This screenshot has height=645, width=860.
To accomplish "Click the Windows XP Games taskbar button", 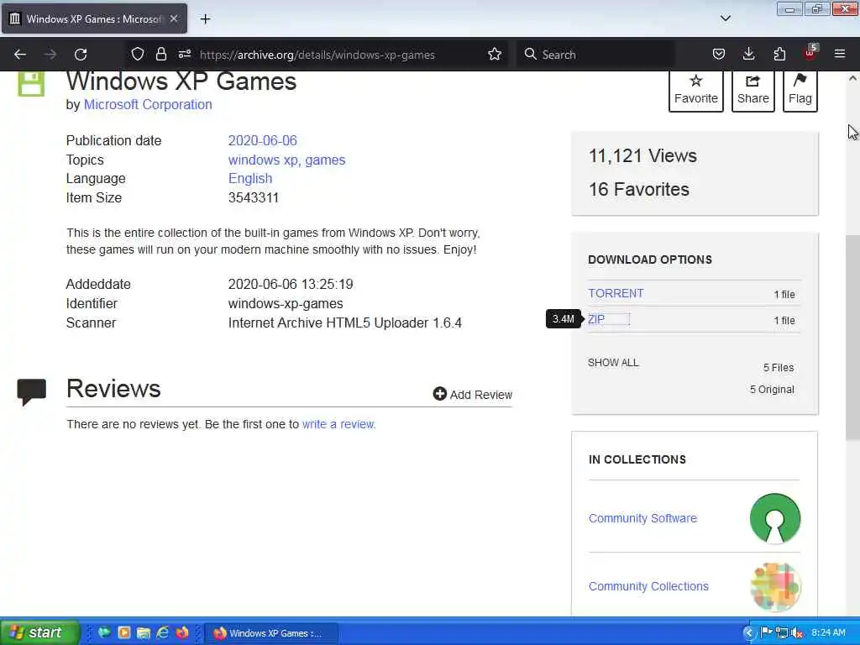I will click(x=272, y=633).
